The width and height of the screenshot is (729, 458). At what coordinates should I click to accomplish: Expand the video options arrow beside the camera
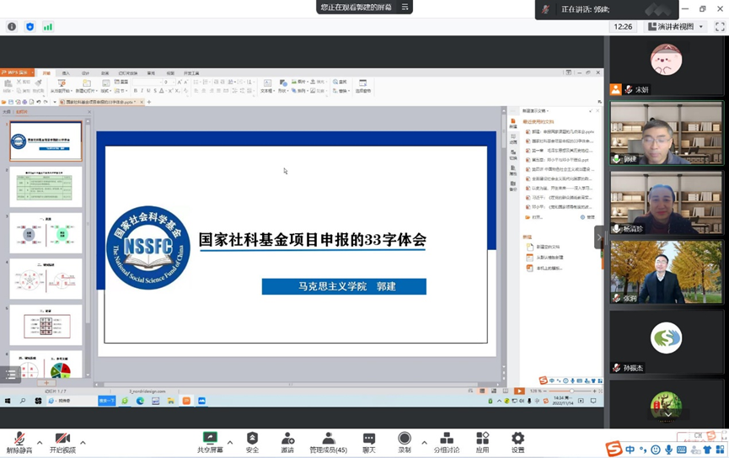(83, 442)
